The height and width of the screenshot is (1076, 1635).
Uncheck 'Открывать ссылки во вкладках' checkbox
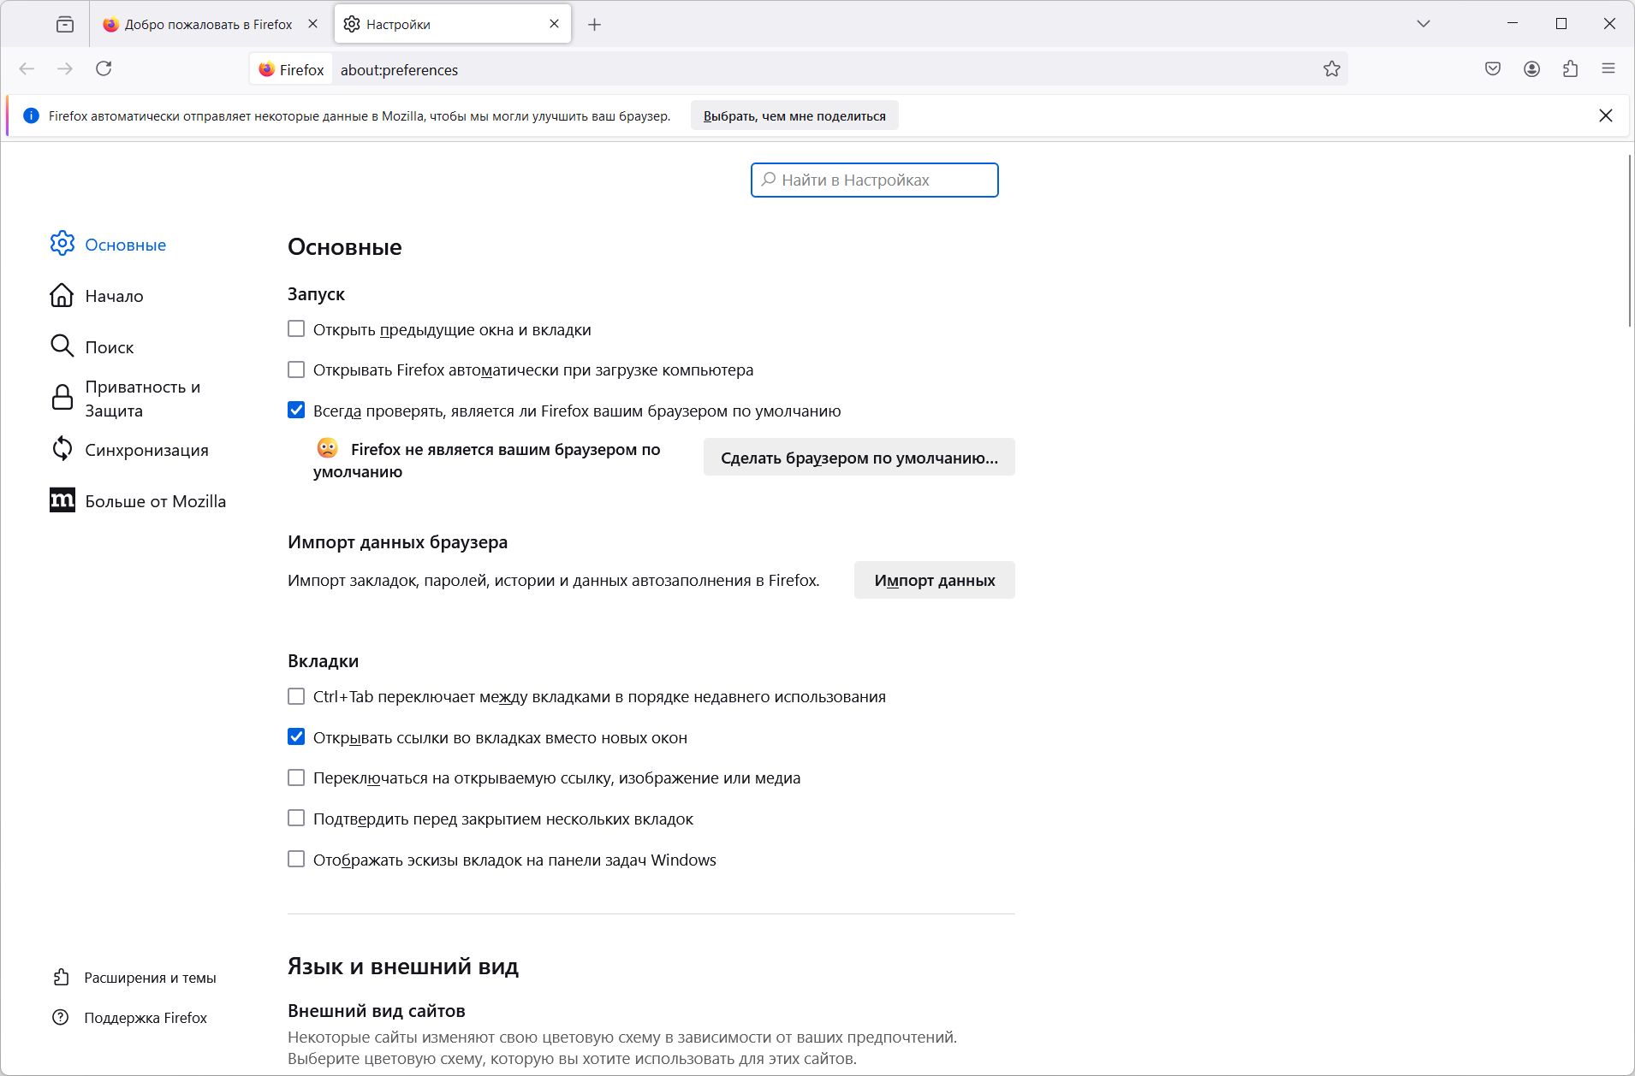296,737
